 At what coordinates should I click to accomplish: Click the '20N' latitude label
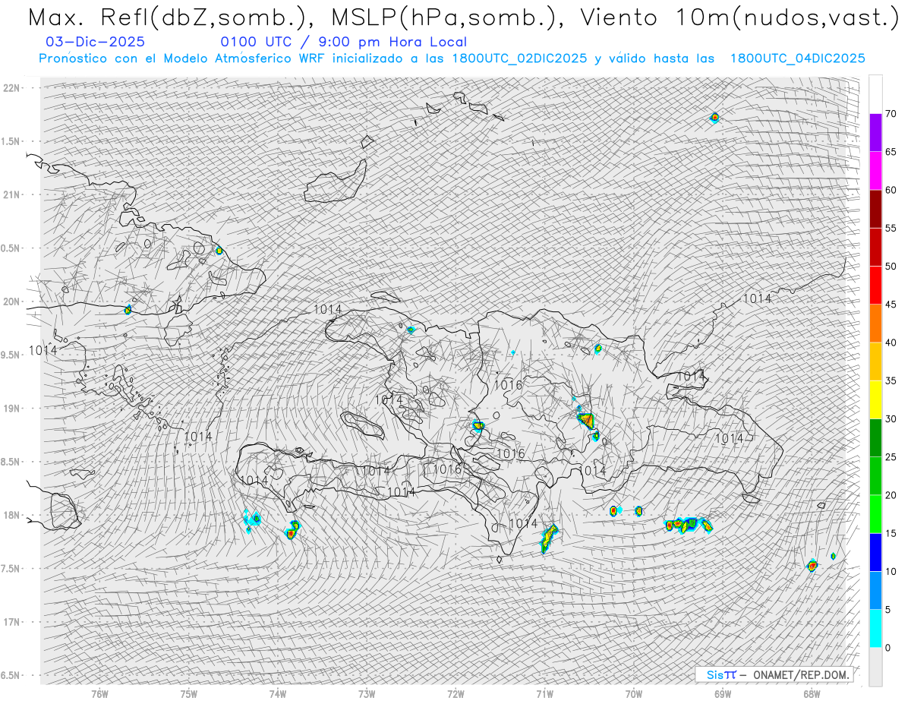point(12,301)
